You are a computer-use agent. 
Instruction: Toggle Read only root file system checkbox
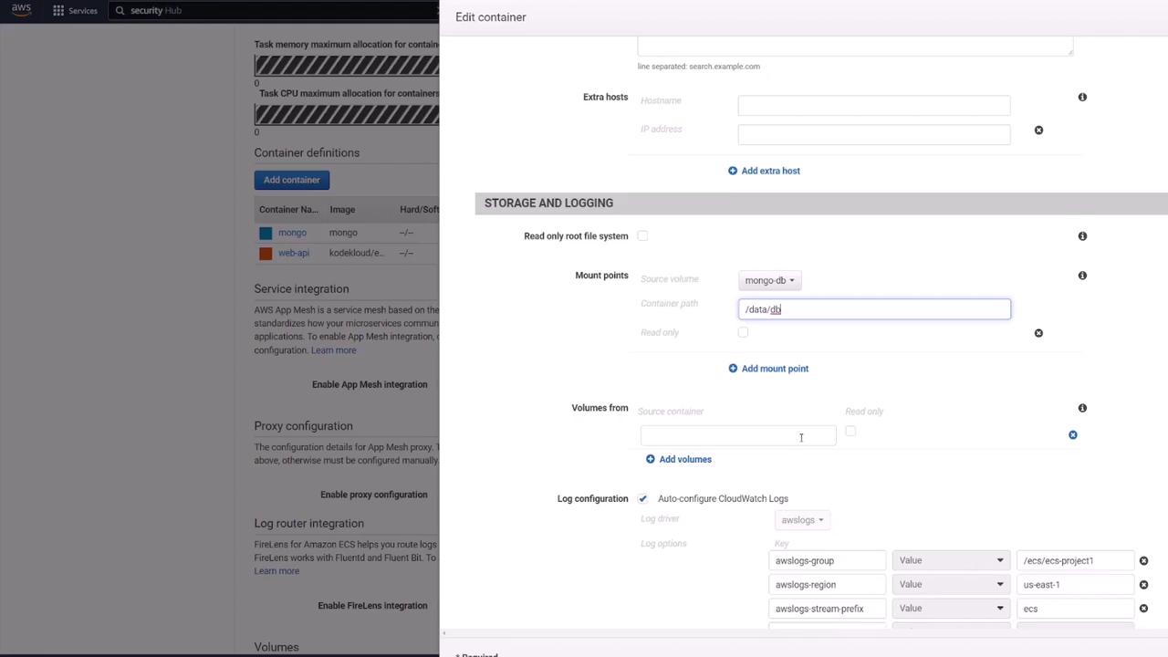642,235
